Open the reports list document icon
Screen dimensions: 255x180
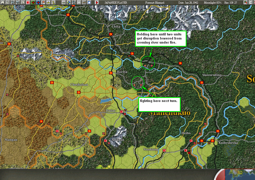tap(7, 3)
